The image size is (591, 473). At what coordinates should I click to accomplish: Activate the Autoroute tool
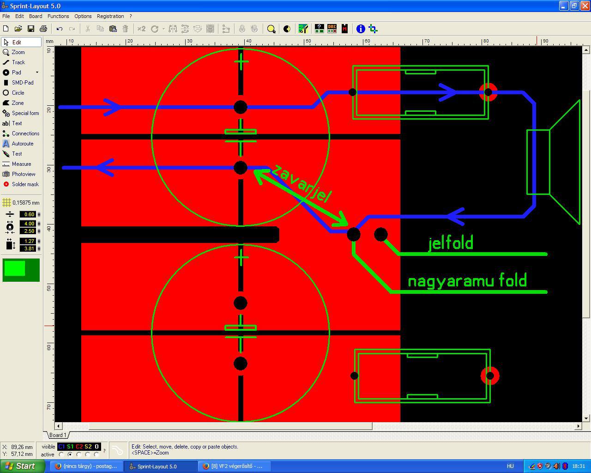(x=21, y=144)
